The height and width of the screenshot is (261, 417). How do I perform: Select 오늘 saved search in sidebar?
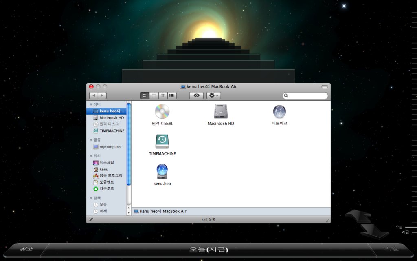[x=106, y=205]
